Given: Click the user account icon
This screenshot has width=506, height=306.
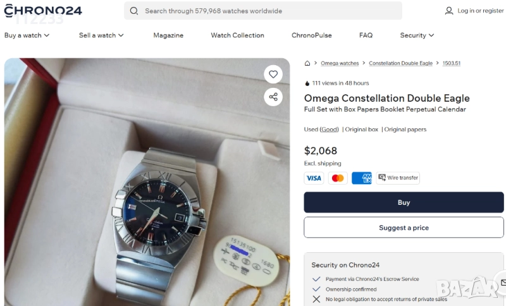Looking at the screenshot, I should 449,11.
